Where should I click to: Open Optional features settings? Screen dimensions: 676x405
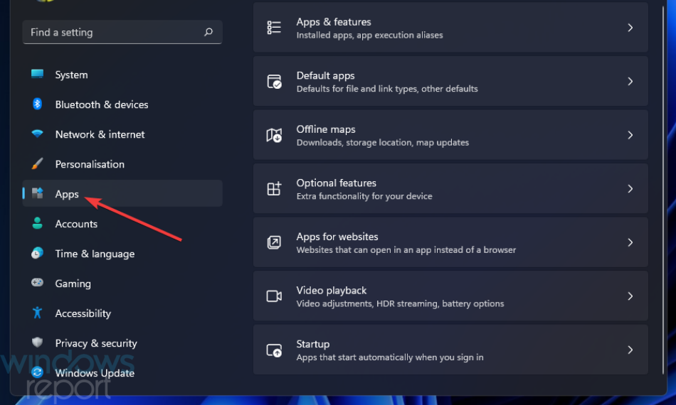point(450,189)
